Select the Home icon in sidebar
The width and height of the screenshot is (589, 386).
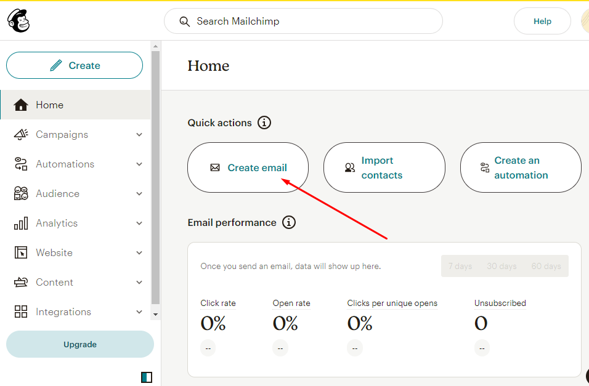(x=21, y=105)
